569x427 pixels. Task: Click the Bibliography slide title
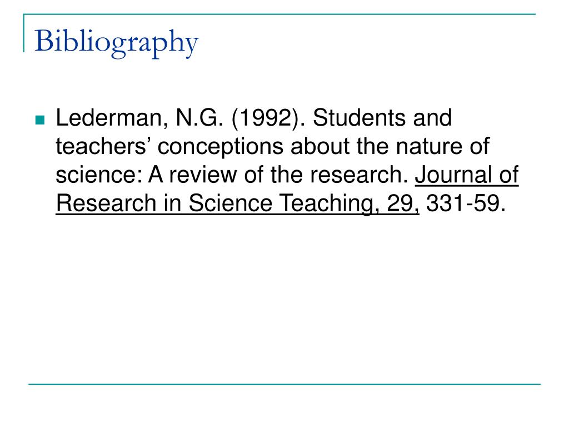pyautogui.click(x=117, y=42)
